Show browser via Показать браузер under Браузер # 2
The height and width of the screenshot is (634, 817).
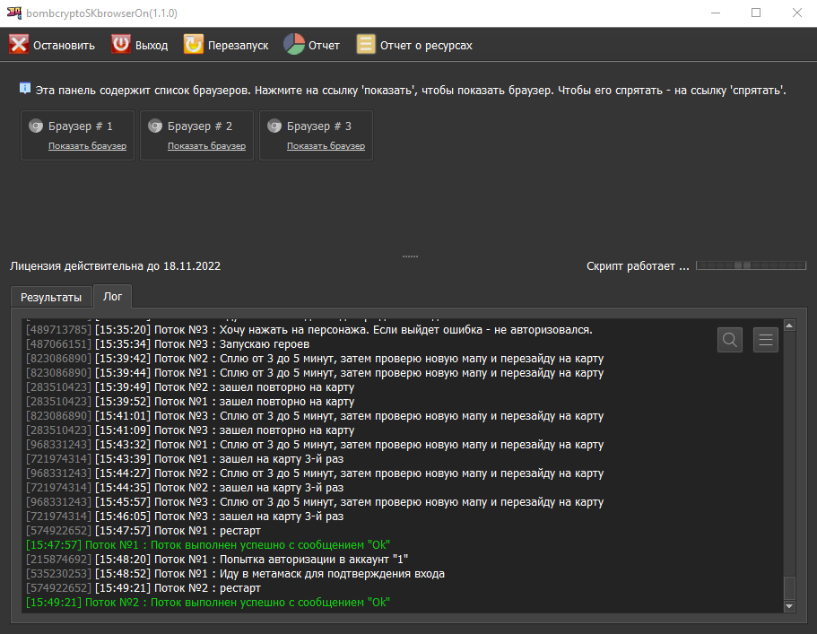[207, 146]
